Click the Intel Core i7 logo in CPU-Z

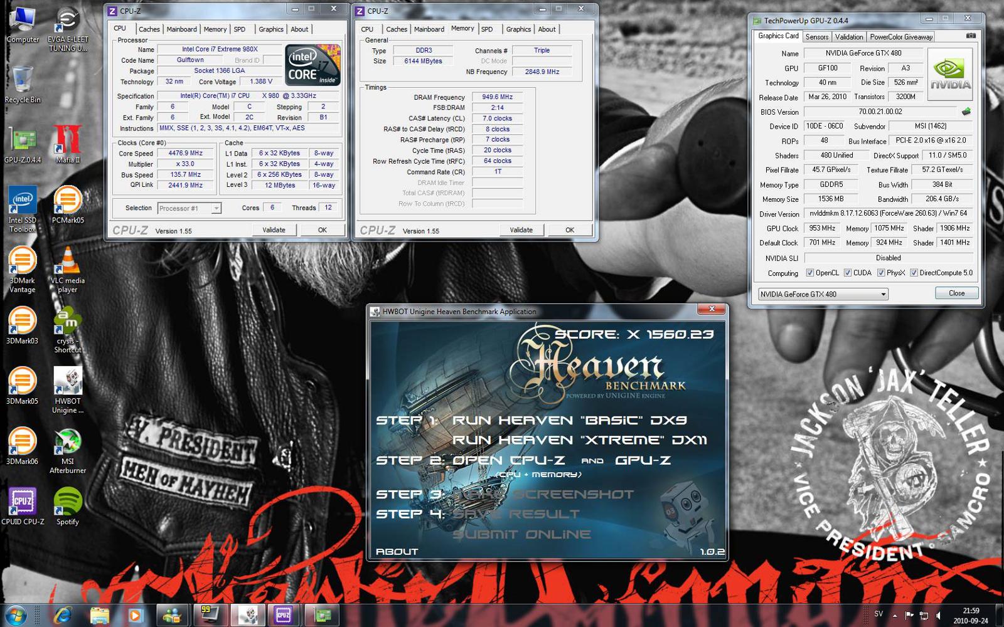pyautogui.click(x=312, y=65)
